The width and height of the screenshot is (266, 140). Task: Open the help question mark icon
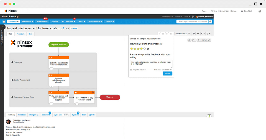[x=260, y=11]
